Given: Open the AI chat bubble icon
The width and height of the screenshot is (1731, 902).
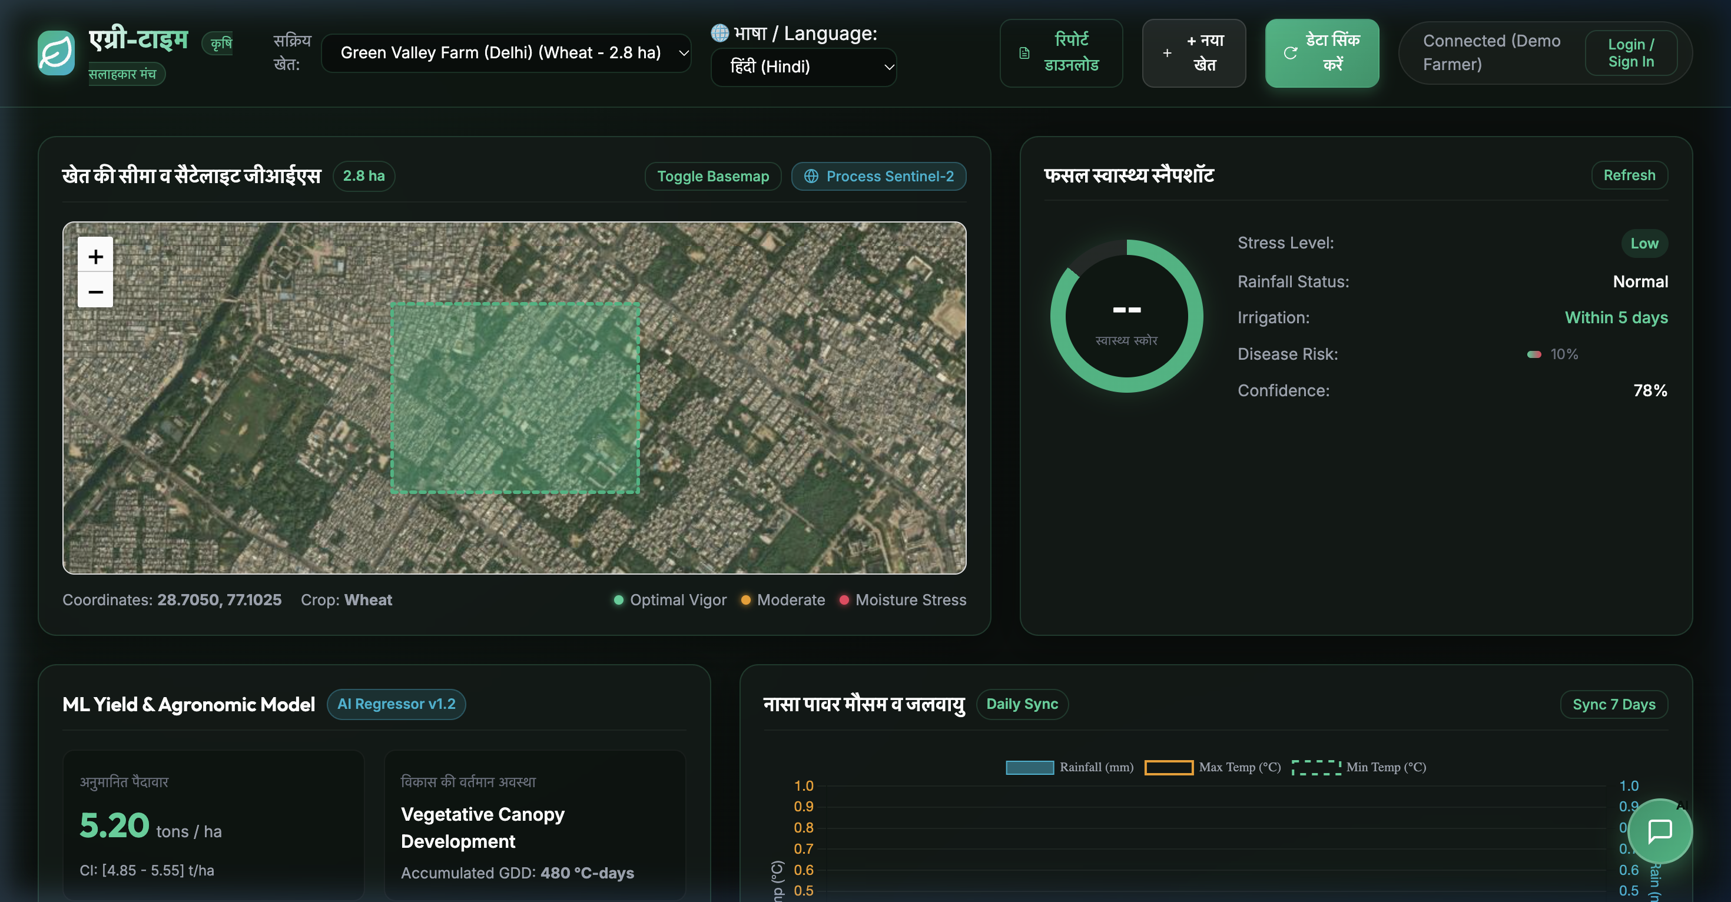Looking at the screenshot, I should pyautogui.click(x=1659, y=831).
